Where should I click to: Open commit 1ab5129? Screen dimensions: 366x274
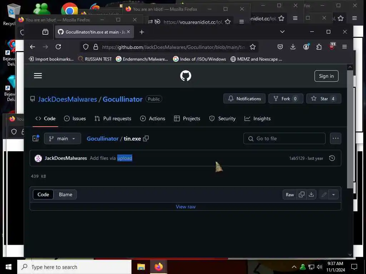point(297,158)
